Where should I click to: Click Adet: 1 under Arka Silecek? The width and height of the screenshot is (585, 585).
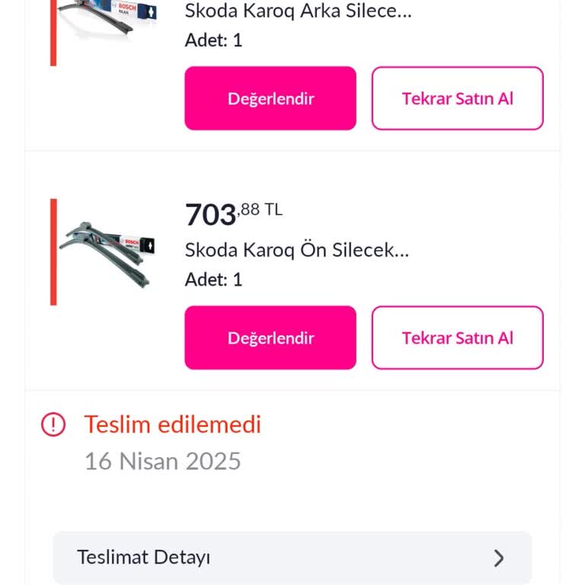tap(213, 40)
